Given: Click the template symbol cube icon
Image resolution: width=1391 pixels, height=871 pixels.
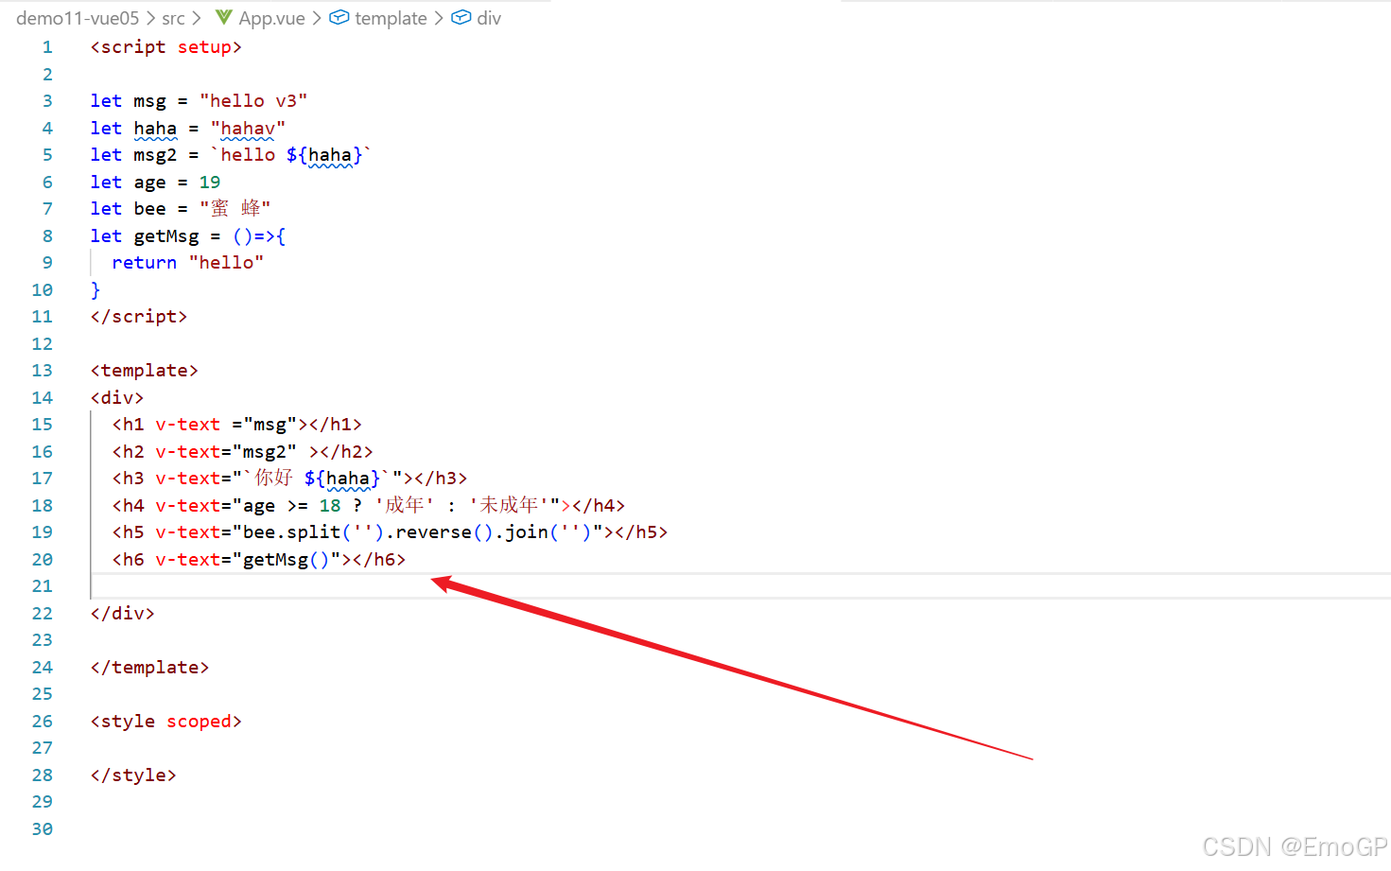Looking at the screenshot, I should (339, 17).
